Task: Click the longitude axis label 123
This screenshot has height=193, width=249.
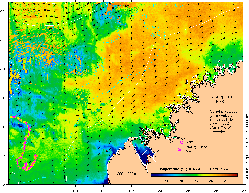Action: [x=131, y=191]
